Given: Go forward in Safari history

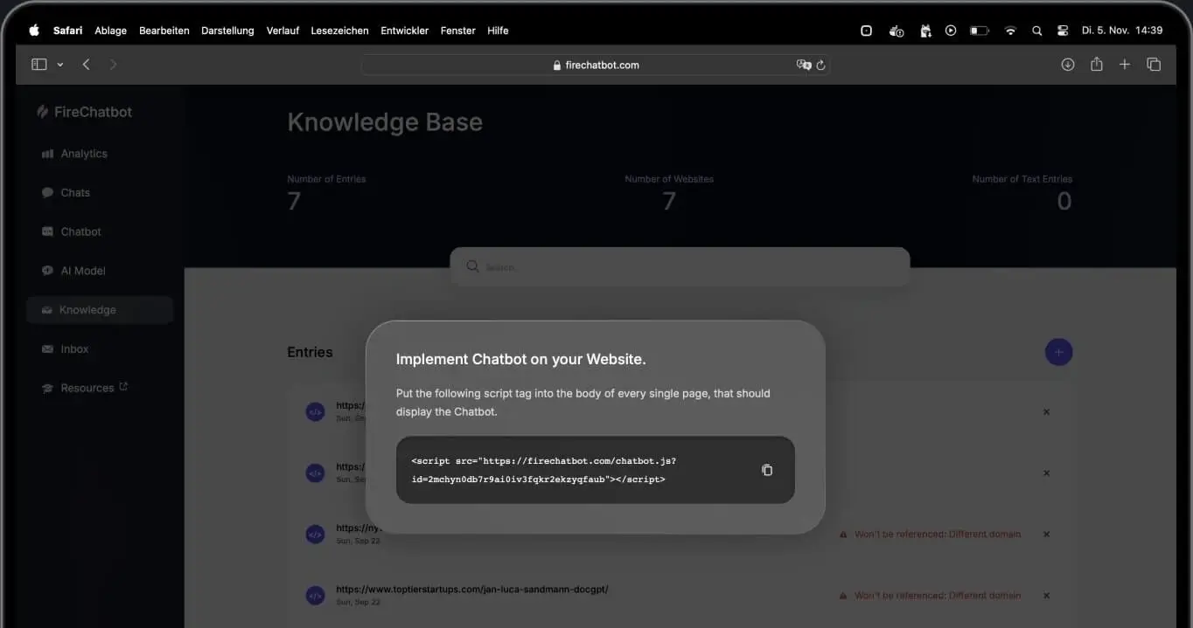Looking at the screenshot, I should point(113,65).
